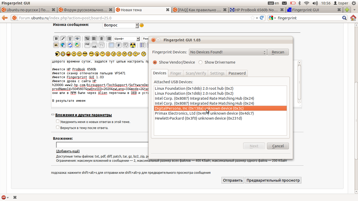
Task: Reload the forum page
Action: [x=262, y=18]
